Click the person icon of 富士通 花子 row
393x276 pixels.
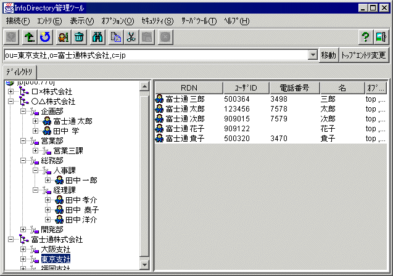[x=159, y=128]
